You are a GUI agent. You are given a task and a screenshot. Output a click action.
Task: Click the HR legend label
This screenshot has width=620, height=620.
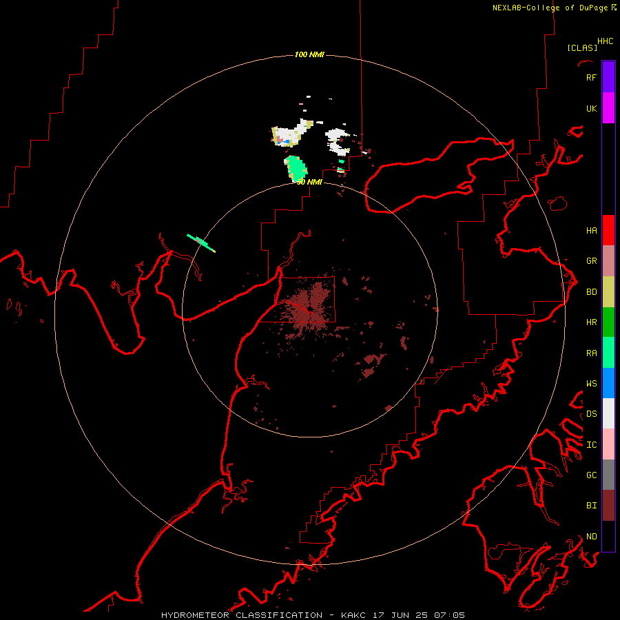coord(591,322)
